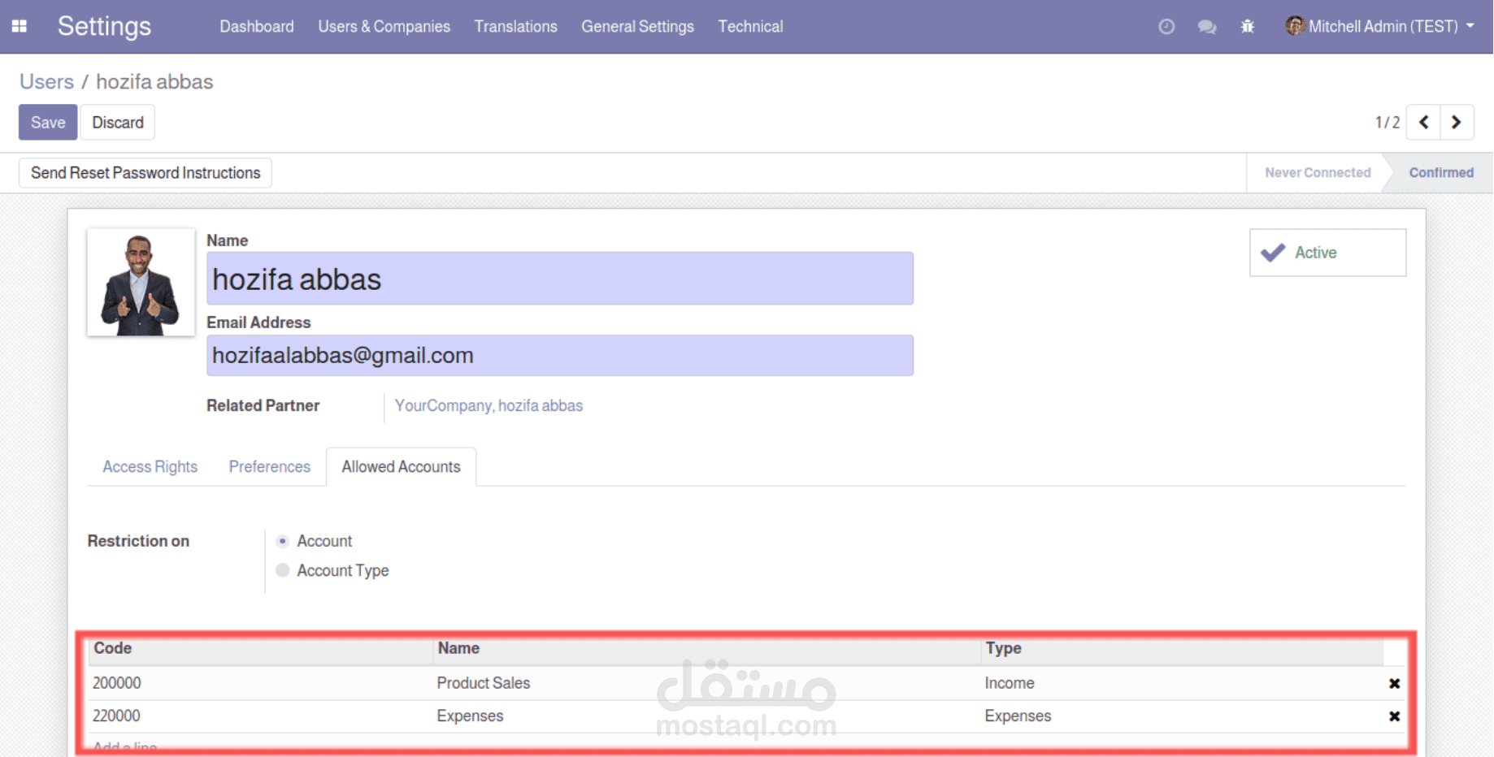Click the Product Sales name cell
Viewport: 1494px width, 757px height.
484,683
